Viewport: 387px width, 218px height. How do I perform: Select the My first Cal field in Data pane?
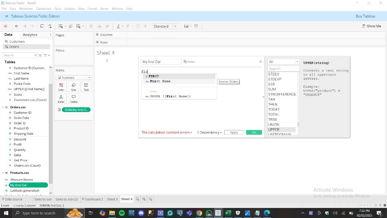pyautogui.click(x=28, y=185)
